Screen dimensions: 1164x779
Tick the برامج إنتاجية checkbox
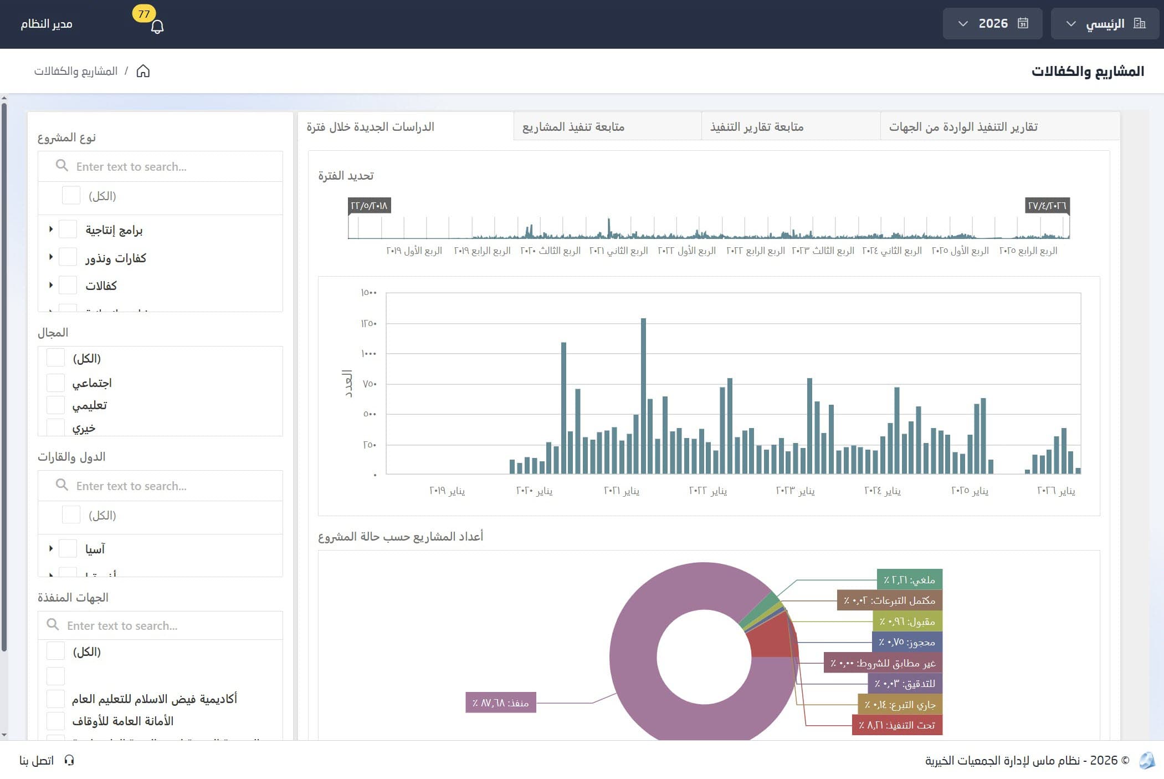pyautogui.click(x=68, y=229)
